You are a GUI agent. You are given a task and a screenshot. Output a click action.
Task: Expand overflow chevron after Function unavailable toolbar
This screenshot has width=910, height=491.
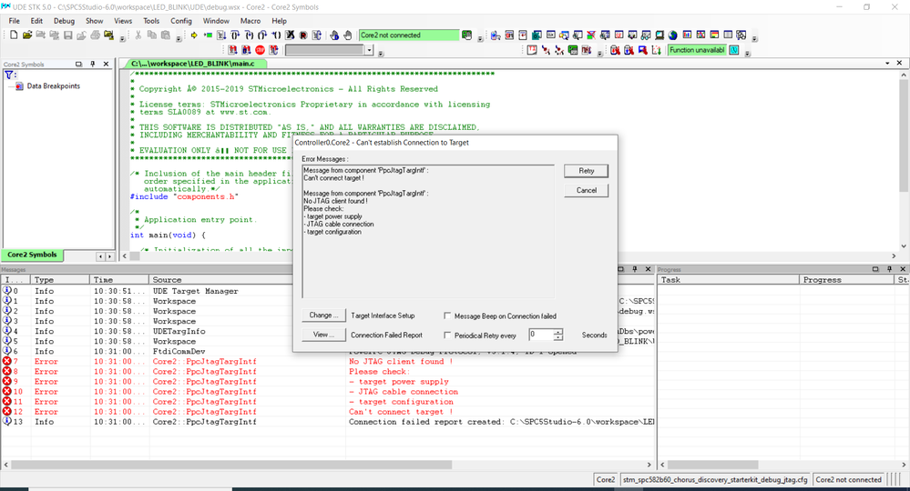(x=748, y=54)
